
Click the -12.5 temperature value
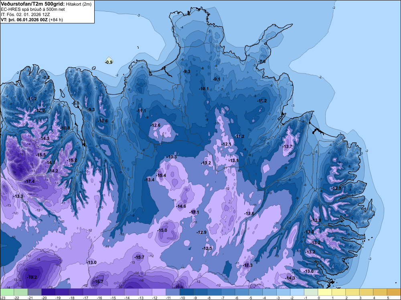(x=207, y=248)
